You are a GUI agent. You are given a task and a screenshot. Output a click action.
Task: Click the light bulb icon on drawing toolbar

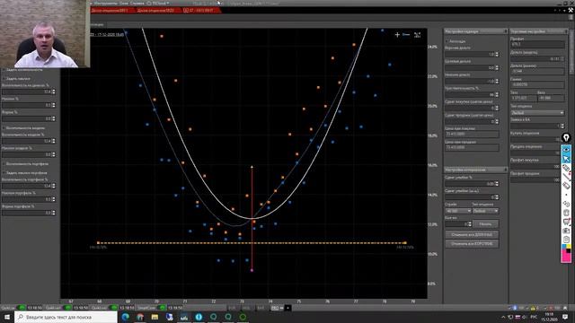(x=566, y=137)
